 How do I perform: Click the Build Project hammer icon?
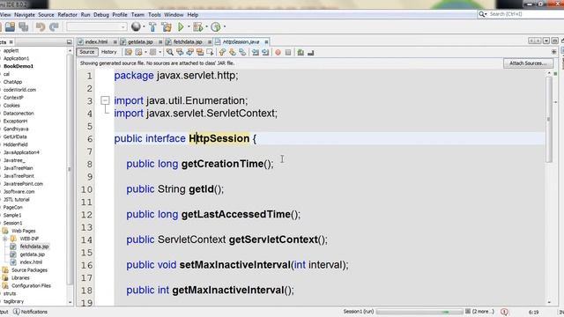152,27
